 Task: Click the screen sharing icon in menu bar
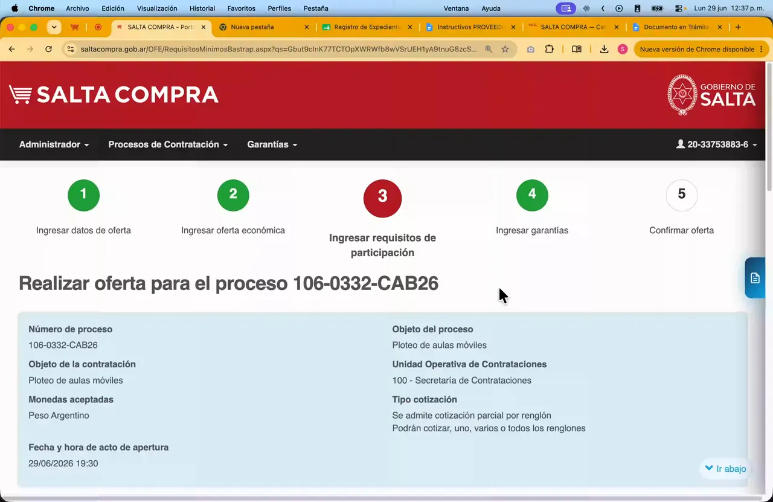click(566, 8)
